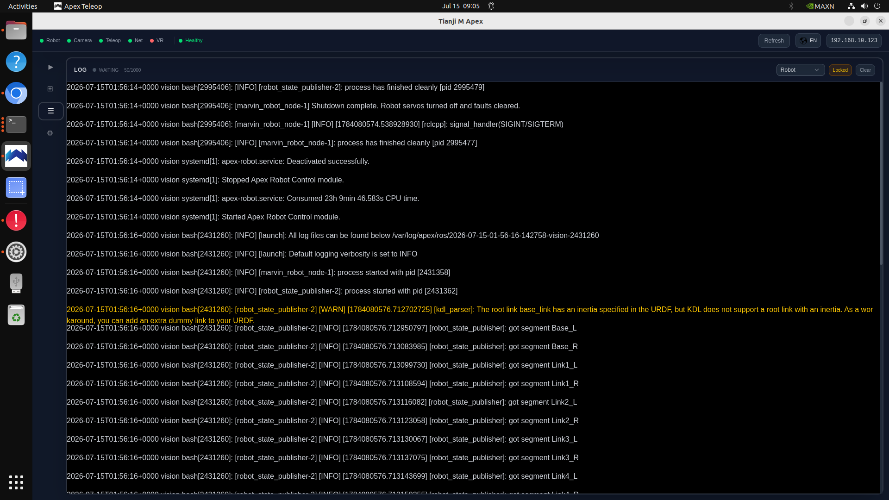Open the Activities overview
This screenshot has width=889, height=500.
(23, 6)
